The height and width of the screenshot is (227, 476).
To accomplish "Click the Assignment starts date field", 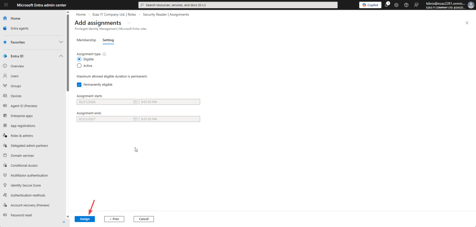I will (x=107, y=102).
